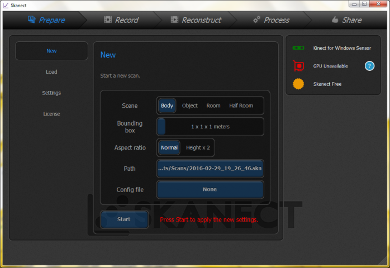Go to the Share tab
Screen dimensions: 390x268
[346, 20]
